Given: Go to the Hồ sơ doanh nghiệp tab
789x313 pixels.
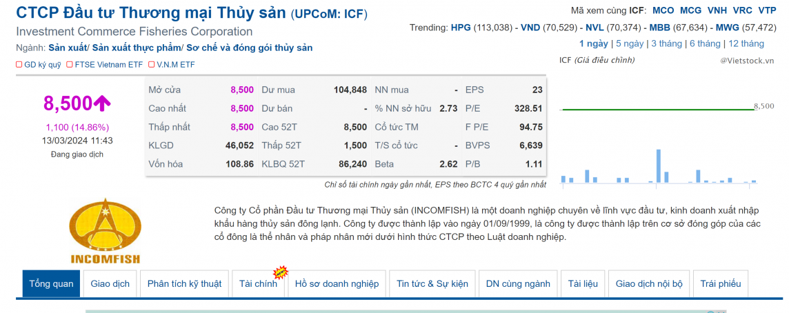Looking at the screenshot, I should [337, 284].
